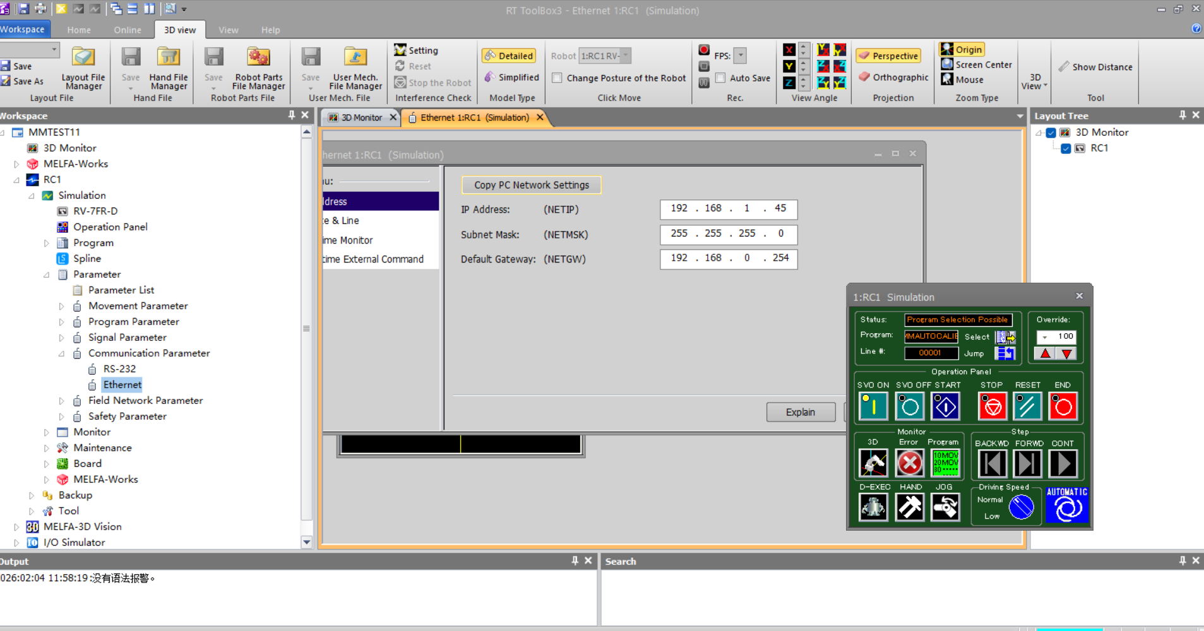Increase override with the up arrow

pyautogui.click(x=1046, y=353)
